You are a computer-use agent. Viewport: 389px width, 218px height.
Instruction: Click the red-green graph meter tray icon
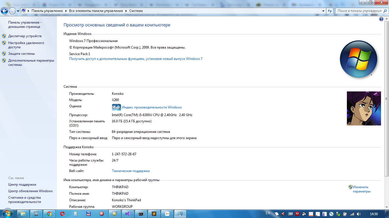tap(318, 214)
